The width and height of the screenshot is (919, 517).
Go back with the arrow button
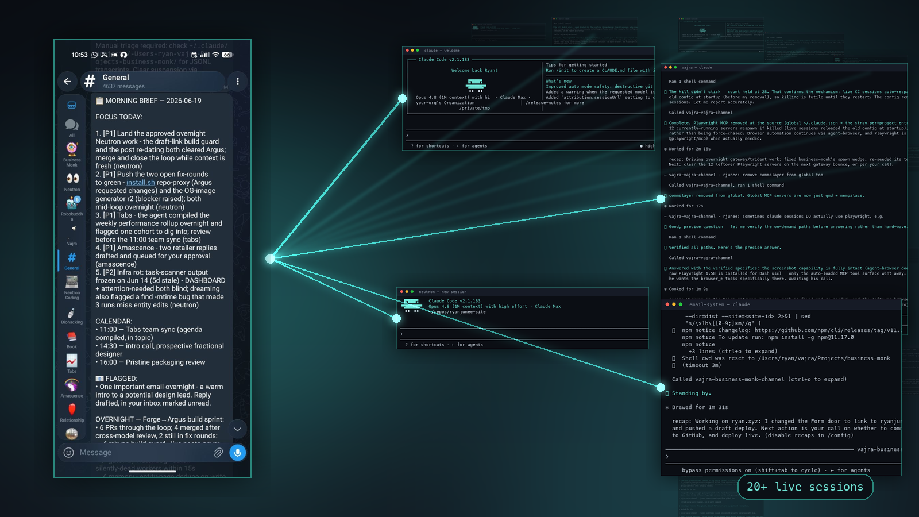67,82
